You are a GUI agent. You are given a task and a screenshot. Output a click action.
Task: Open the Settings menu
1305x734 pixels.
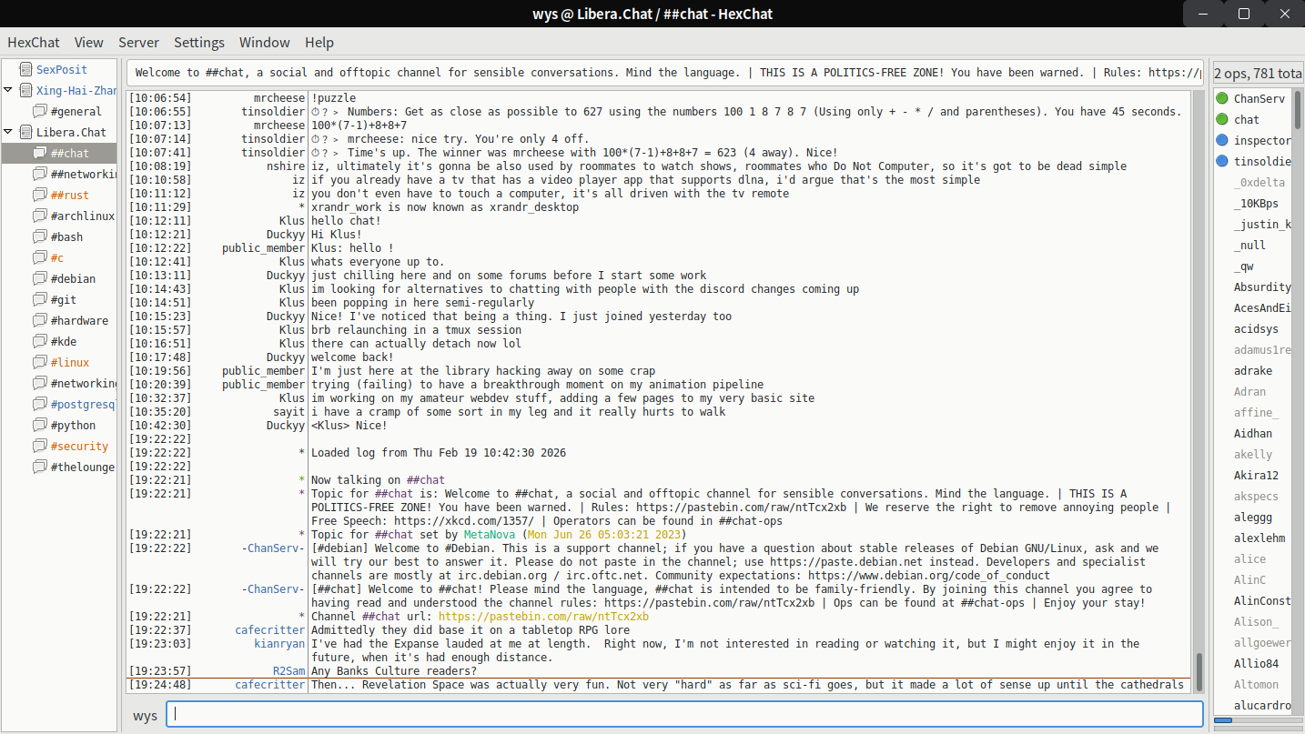[199, 43]
